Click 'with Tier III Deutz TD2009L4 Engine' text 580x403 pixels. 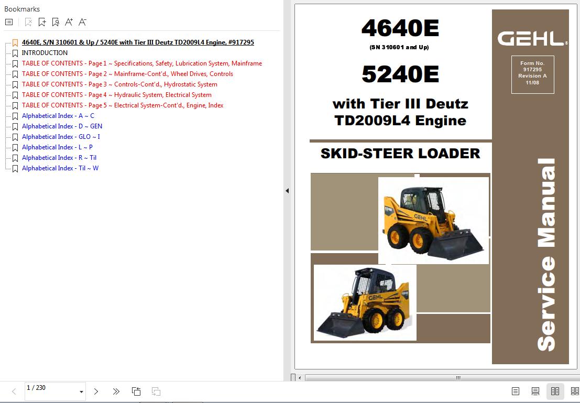[400, 112]
